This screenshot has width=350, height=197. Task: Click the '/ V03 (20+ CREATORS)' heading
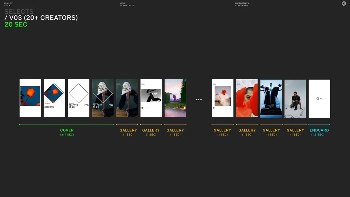pyautogui.click(x=41, y=18)
